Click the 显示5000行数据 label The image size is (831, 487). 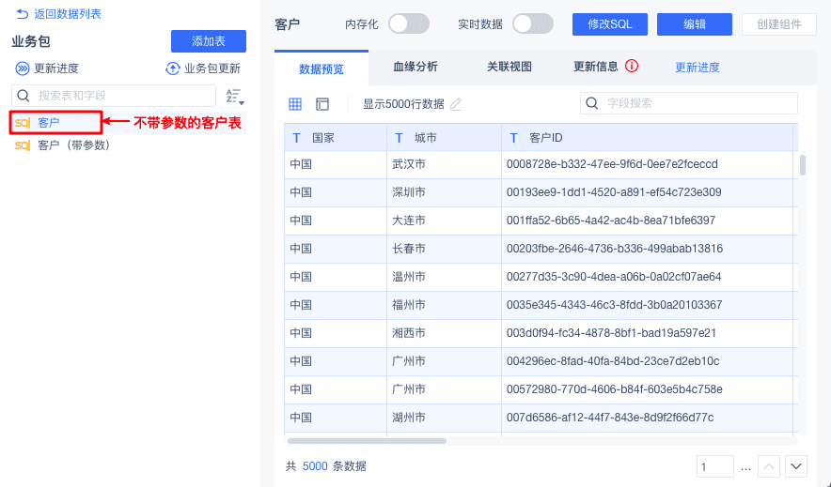click(403, 104)
